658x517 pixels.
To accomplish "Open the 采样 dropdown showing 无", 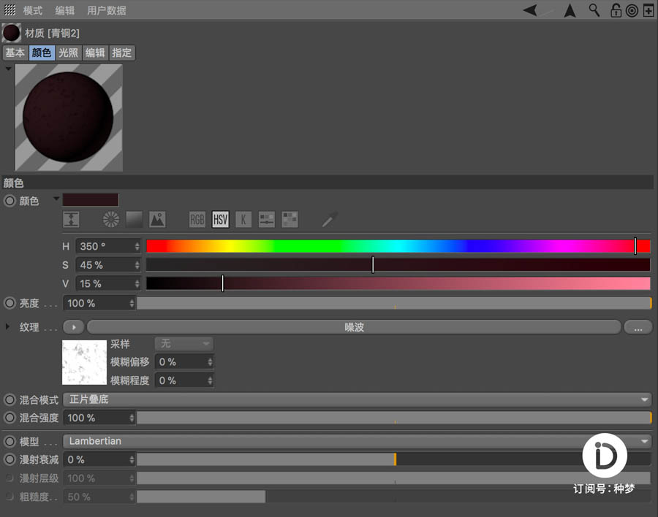I will (184, 343).
